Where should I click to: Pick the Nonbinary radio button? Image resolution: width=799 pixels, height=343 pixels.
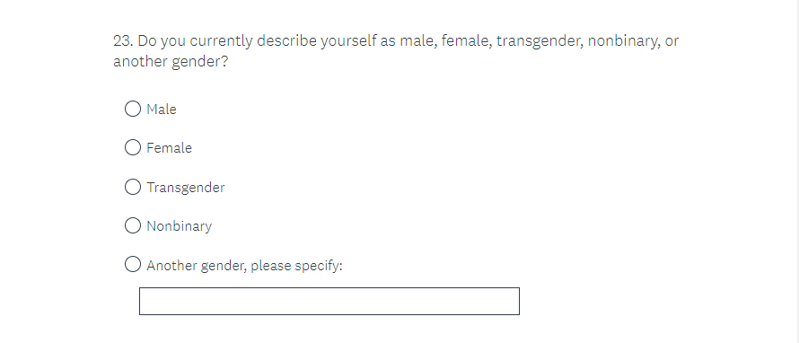[x=133, y=225]
